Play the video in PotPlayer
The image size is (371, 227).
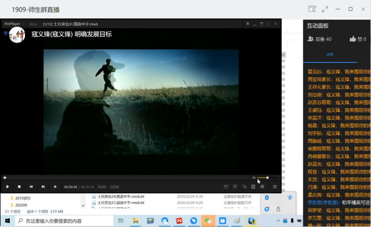tap(7, 187)
